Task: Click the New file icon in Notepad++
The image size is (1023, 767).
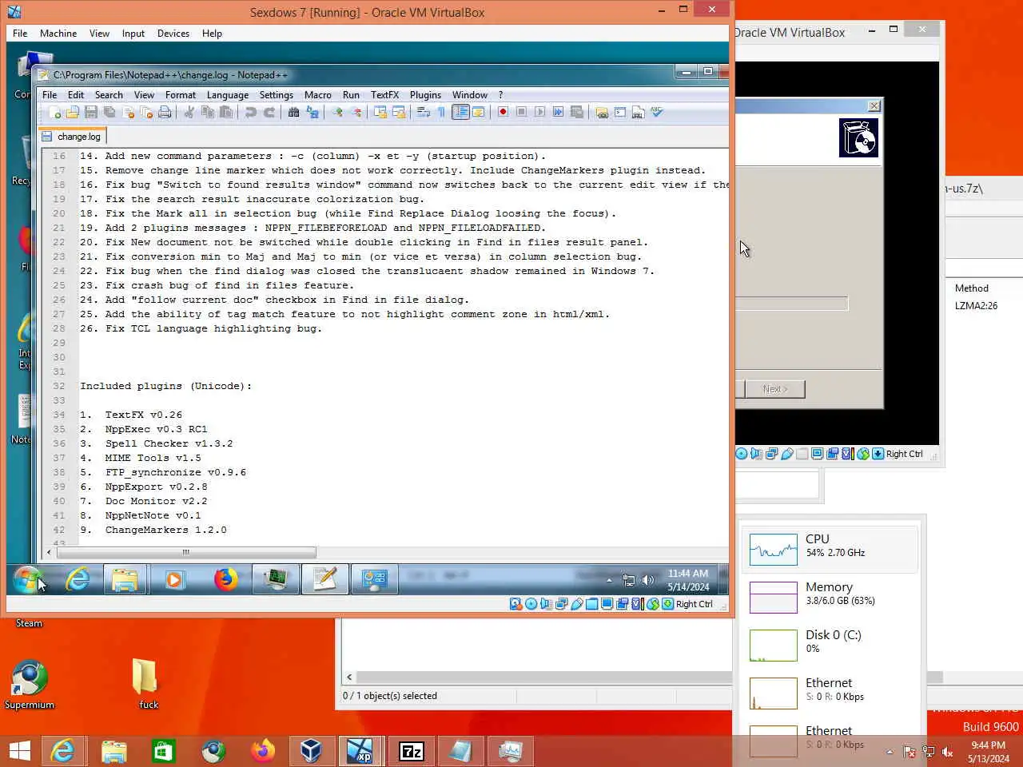Action: pyautogui.click(x=54, y=113)
